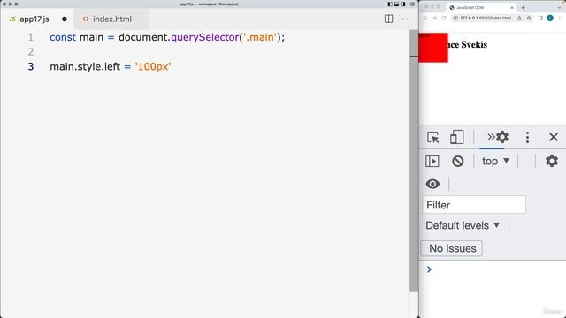The height and width of the screenshot is (318, 566).
Task: Click the const keyword on line 1
Action: (x=63, y=37)
